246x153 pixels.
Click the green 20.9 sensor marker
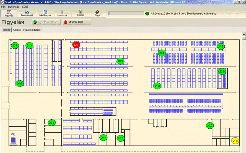pyautogui.click(x=15, y=46)
